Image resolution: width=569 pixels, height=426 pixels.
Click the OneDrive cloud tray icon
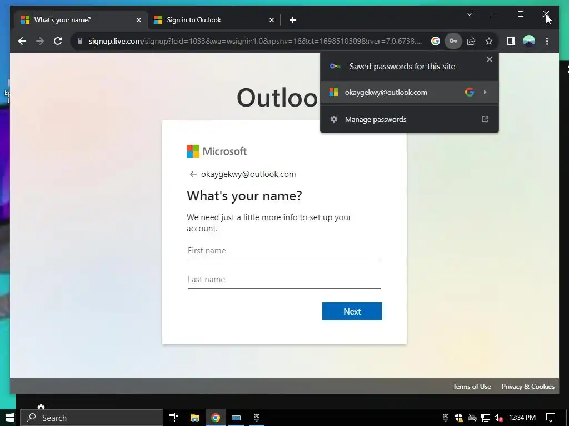(x=472, y=418)
